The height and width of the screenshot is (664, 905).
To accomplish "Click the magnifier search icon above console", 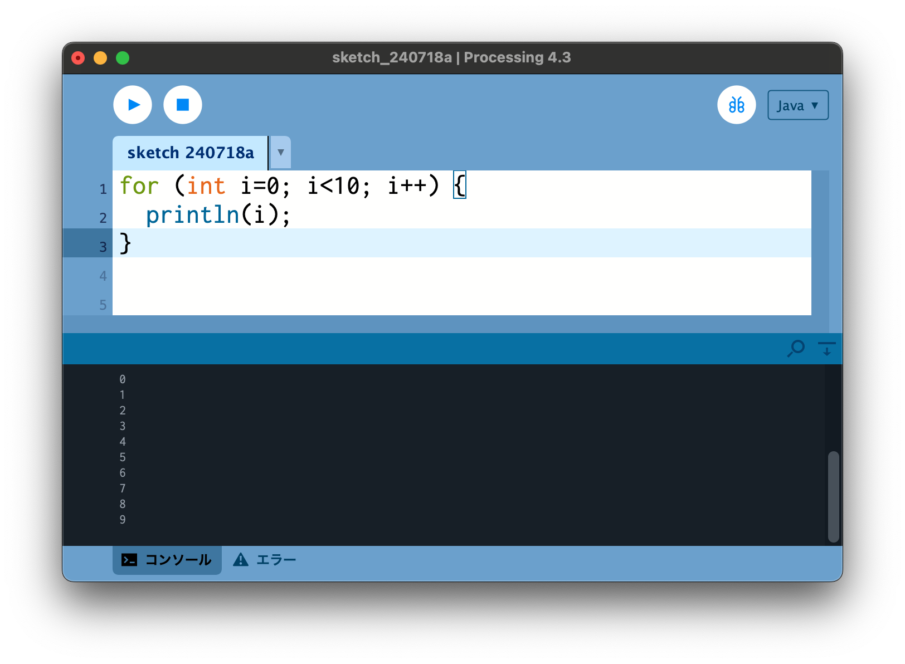I will click(x=796, y=349).
